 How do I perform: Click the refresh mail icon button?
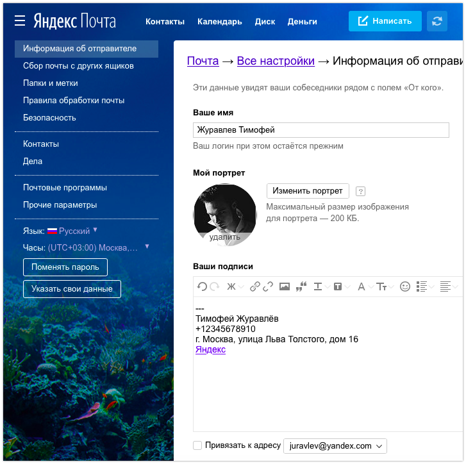[x=437, y=21]
